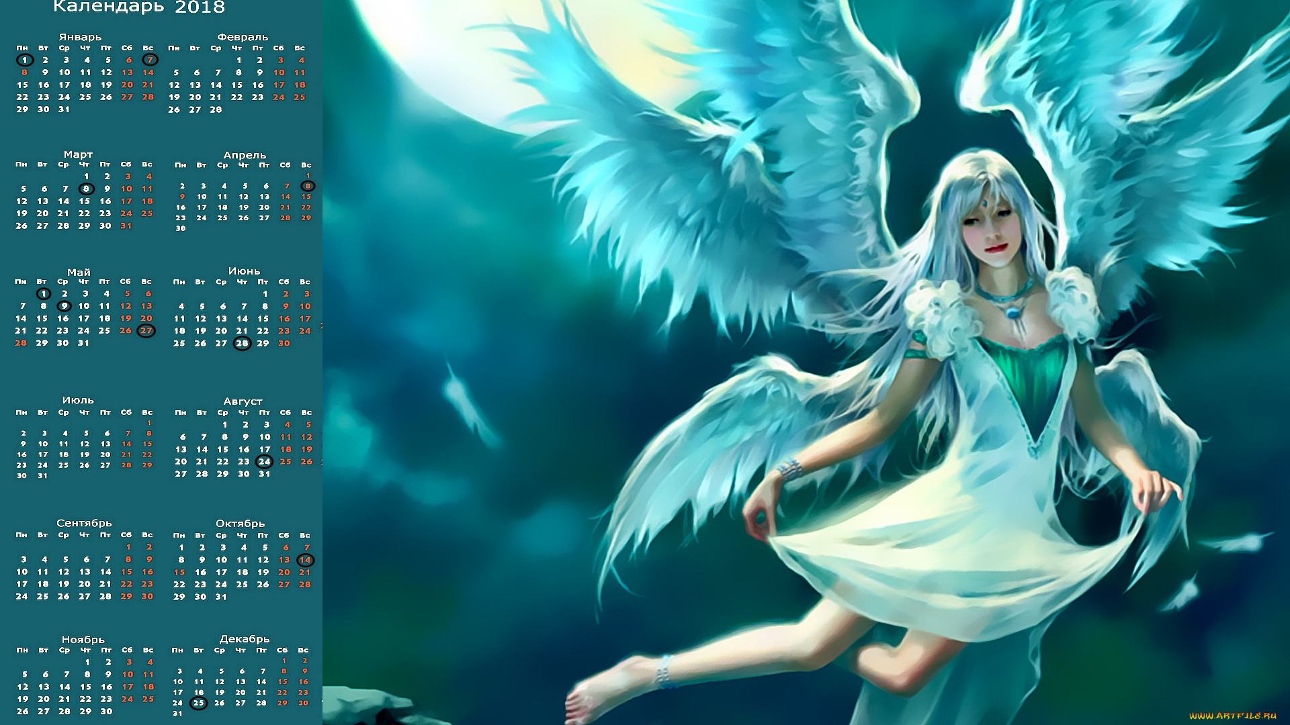Screen dimensions: 1290x725
Task: Click circled December 25 date
Action: click(x=198, y=703)
